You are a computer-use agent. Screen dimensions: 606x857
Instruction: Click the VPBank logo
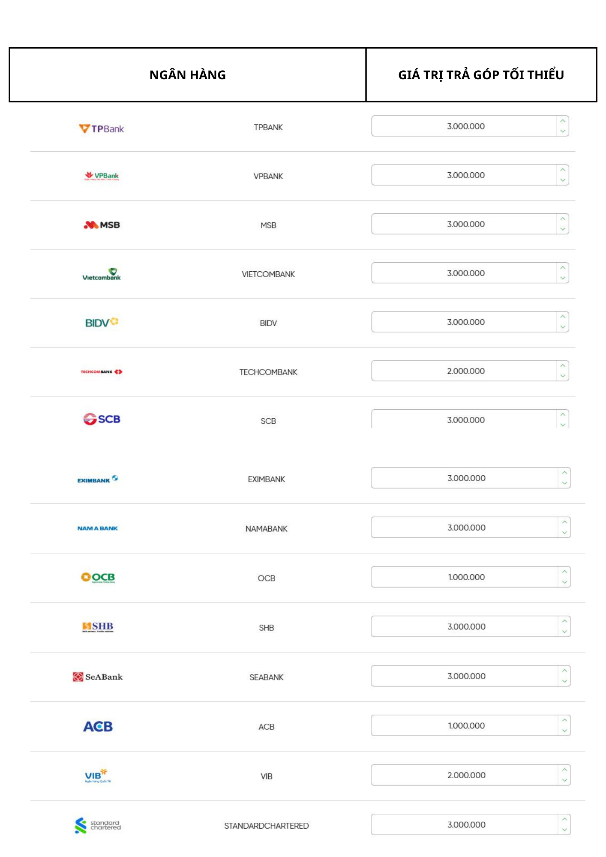click(102, 176)
